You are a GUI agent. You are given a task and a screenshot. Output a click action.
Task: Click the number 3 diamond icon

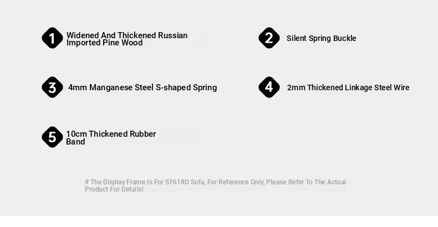[53, 87]
